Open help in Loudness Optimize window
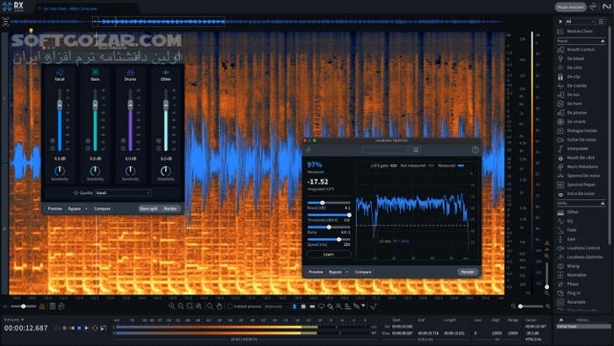The height and width of the screenshot is (346, 614). pos(475,150)
